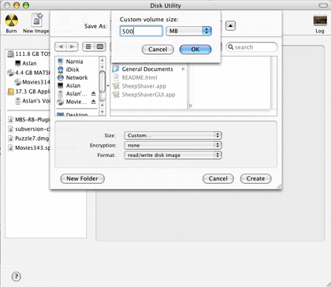The width and height of the screenshot is (331, 287).
Task: Click the search field
Action: point(251,47)
